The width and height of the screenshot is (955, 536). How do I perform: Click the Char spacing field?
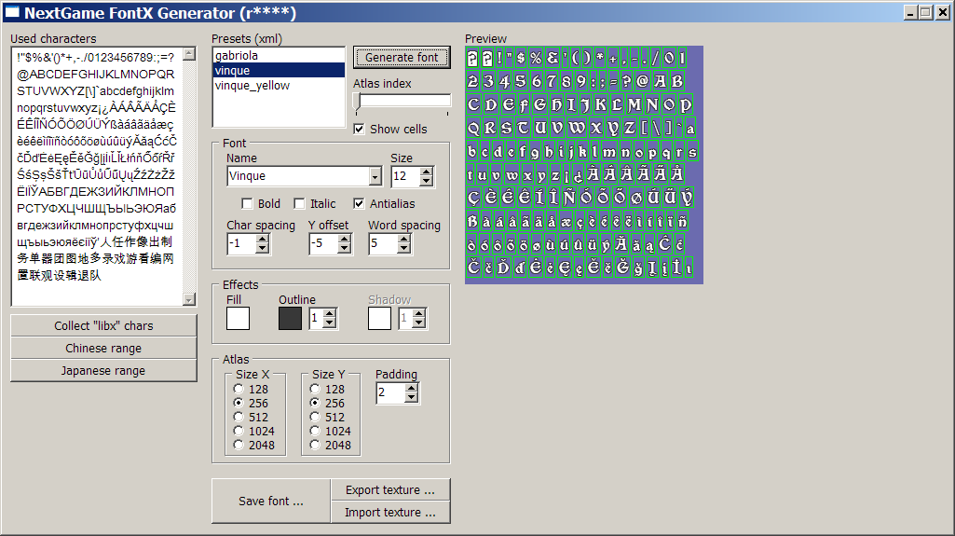[241, 244]
